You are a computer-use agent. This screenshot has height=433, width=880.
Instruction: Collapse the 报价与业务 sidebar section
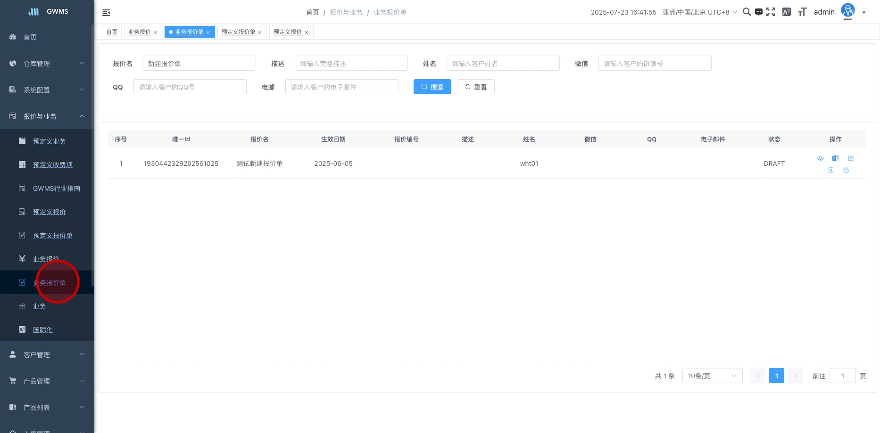pos(47,116)
